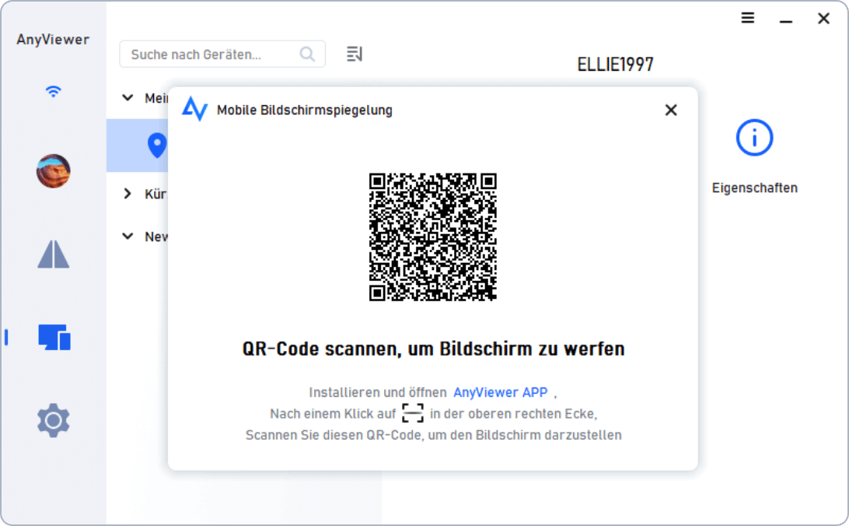Open the sail-shaped sidebar icon
The image size is (849, 526).
click(53, 254)
